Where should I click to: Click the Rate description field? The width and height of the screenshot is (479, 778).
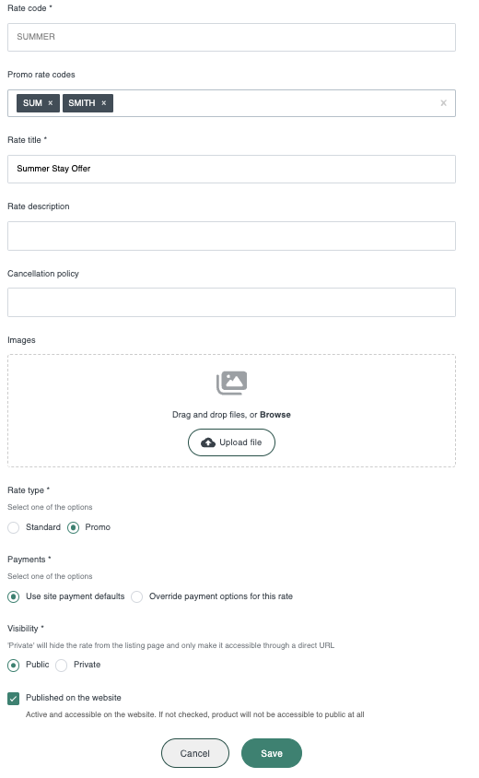click(x=231, y=236)
